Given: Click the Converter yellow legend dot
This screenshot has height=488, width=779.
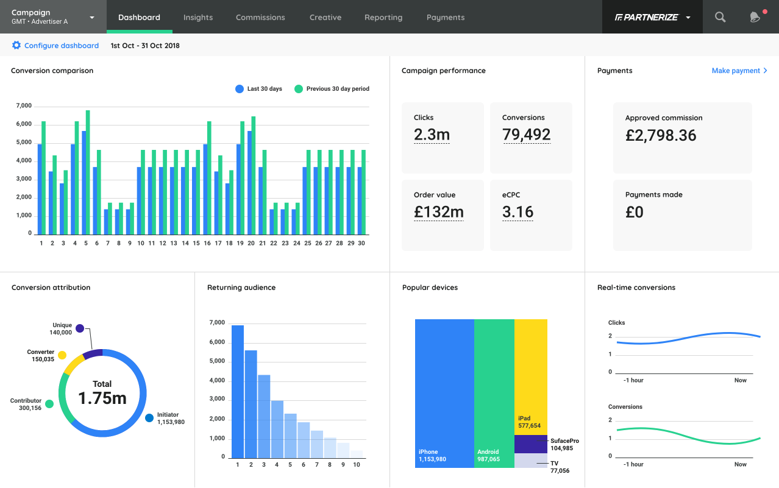Looking at the screenshot, I should (x=62, y=355).
